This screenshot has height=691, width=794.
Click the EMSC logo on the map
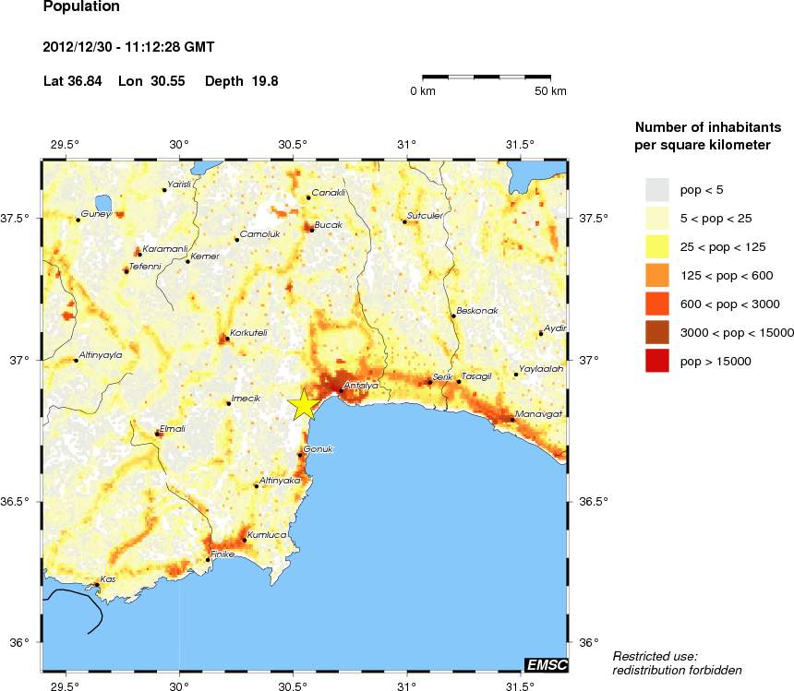pos(546,664)
